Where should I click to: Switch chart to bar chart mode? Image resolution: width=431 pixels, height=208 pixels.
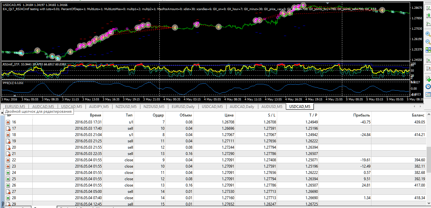(x=428, y=8)
